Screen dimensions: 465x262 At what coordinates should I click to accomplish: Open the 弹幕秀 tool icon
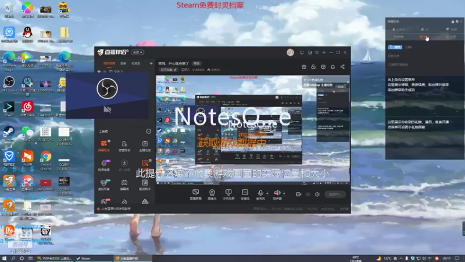click(x=124, y=185)
